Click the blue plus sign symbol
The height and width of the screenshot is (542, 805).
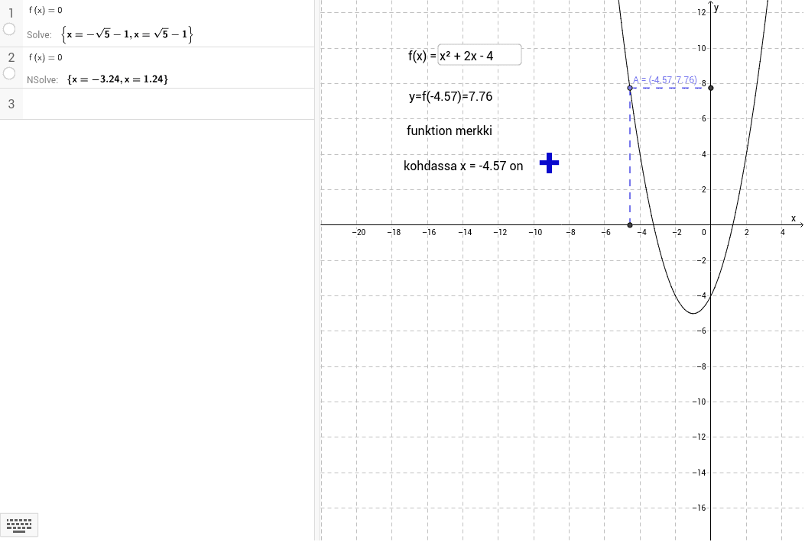click(x=550, y=163)
